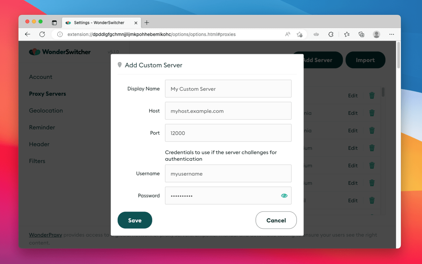Screen dimensions: 422x264
Task: Go back with browser back arrow
Action: (x=27, y=34)
